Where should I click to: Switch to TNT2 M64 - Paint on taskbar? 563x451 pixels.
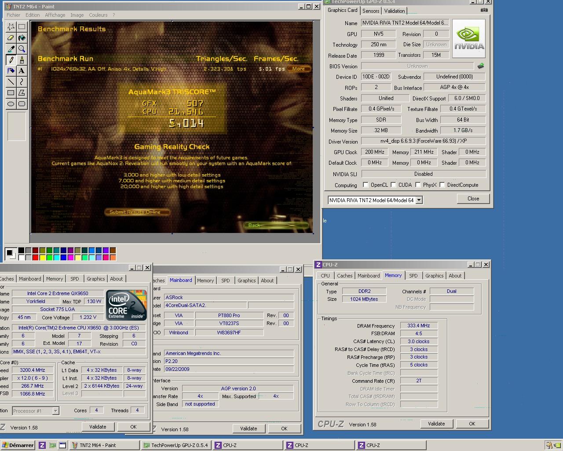[x=105, y=445]
